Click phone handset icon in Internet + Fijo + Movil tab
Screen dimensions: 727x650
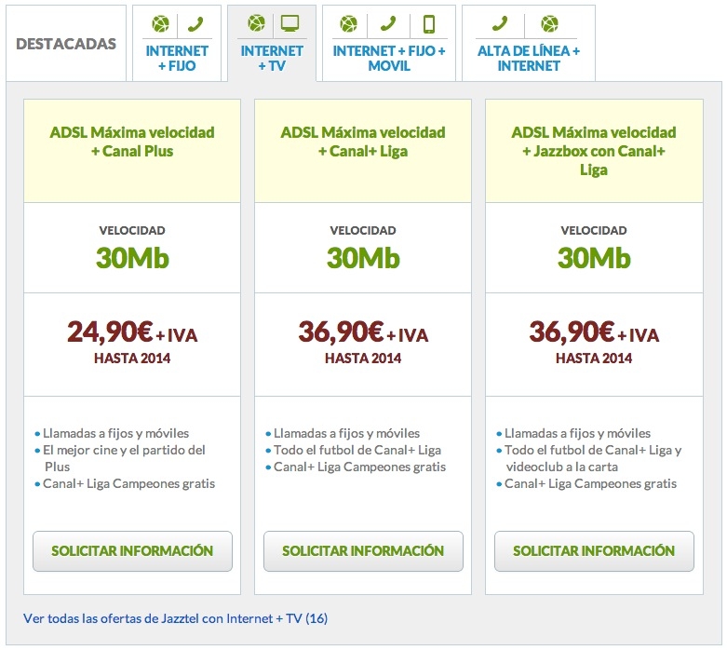(x=388, y=23)
